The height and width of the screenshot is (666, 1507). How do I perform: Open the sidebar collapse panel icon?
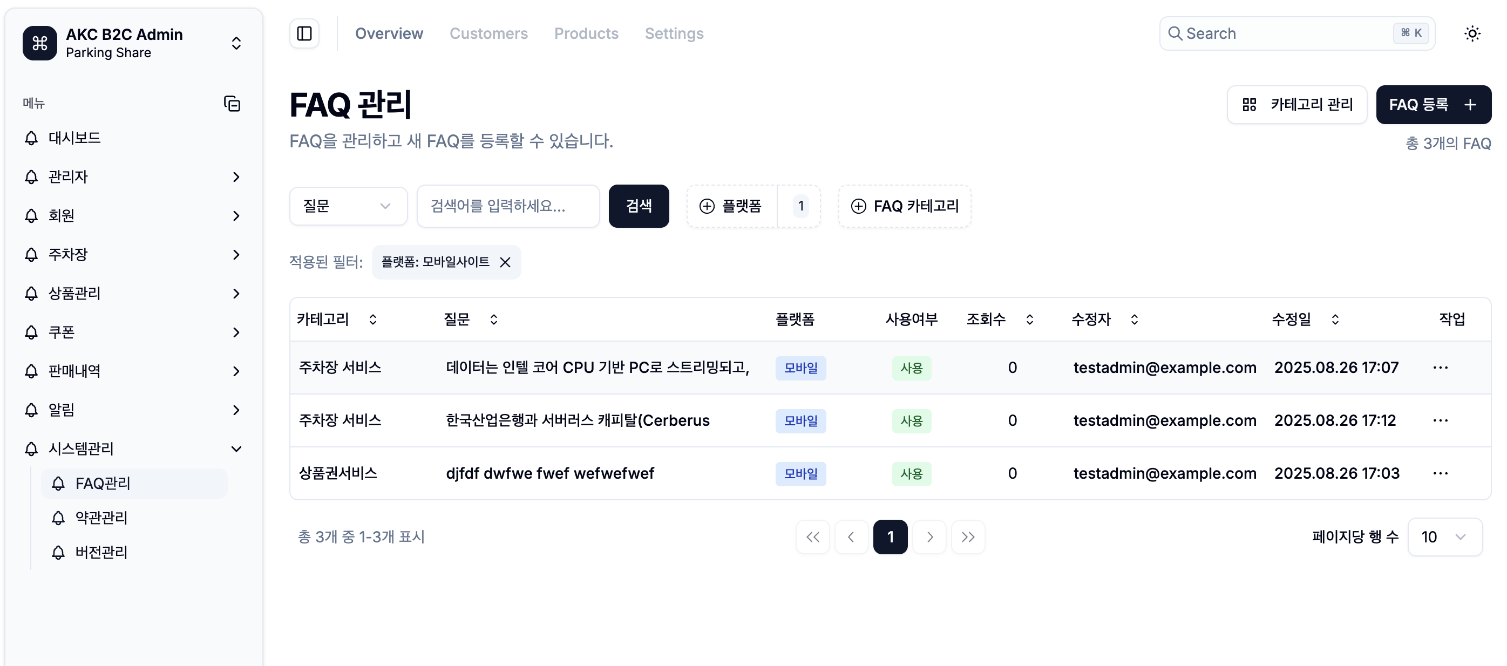pyautogui.click(x=304, y=33)
